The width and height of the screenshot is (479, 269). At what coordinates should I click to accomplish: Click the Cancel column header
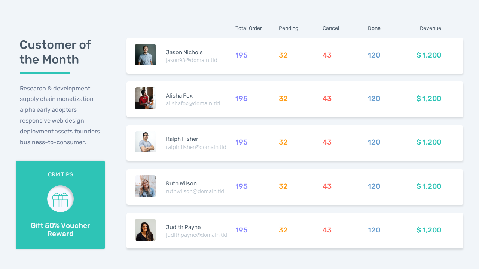pos(331,28)
